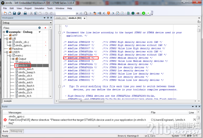
Task: Switch to the Debug Log tab
Action: pos(16,131)
